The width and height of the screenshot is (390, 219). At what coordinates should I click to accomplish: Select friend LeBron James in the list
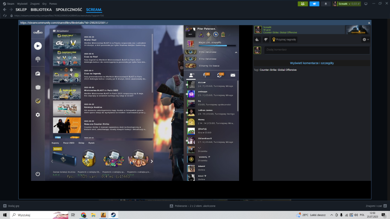point(212,112)
